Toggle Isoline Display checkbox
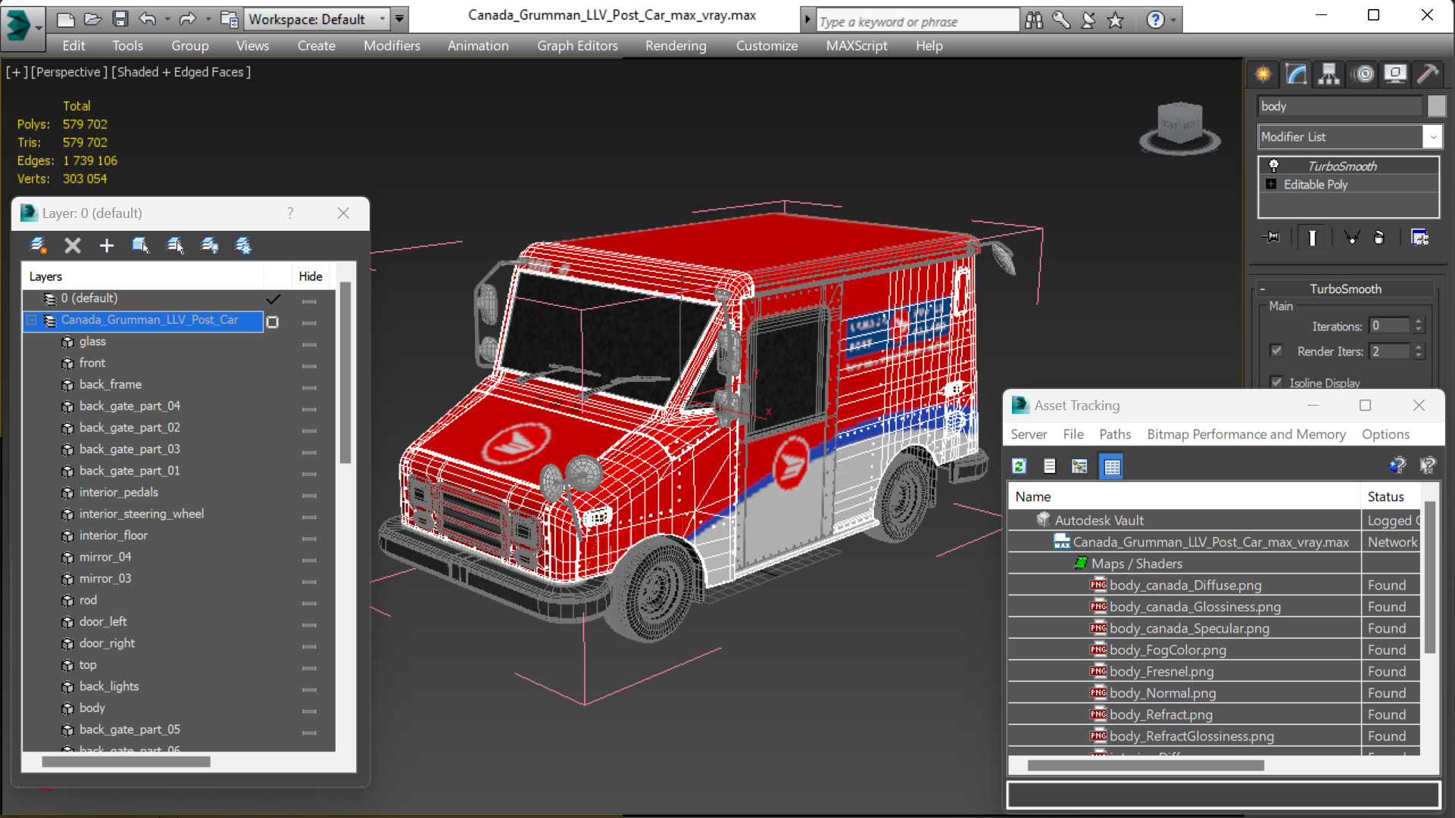The height and width of the screenshot is (818, 1455). point(1277,382)
